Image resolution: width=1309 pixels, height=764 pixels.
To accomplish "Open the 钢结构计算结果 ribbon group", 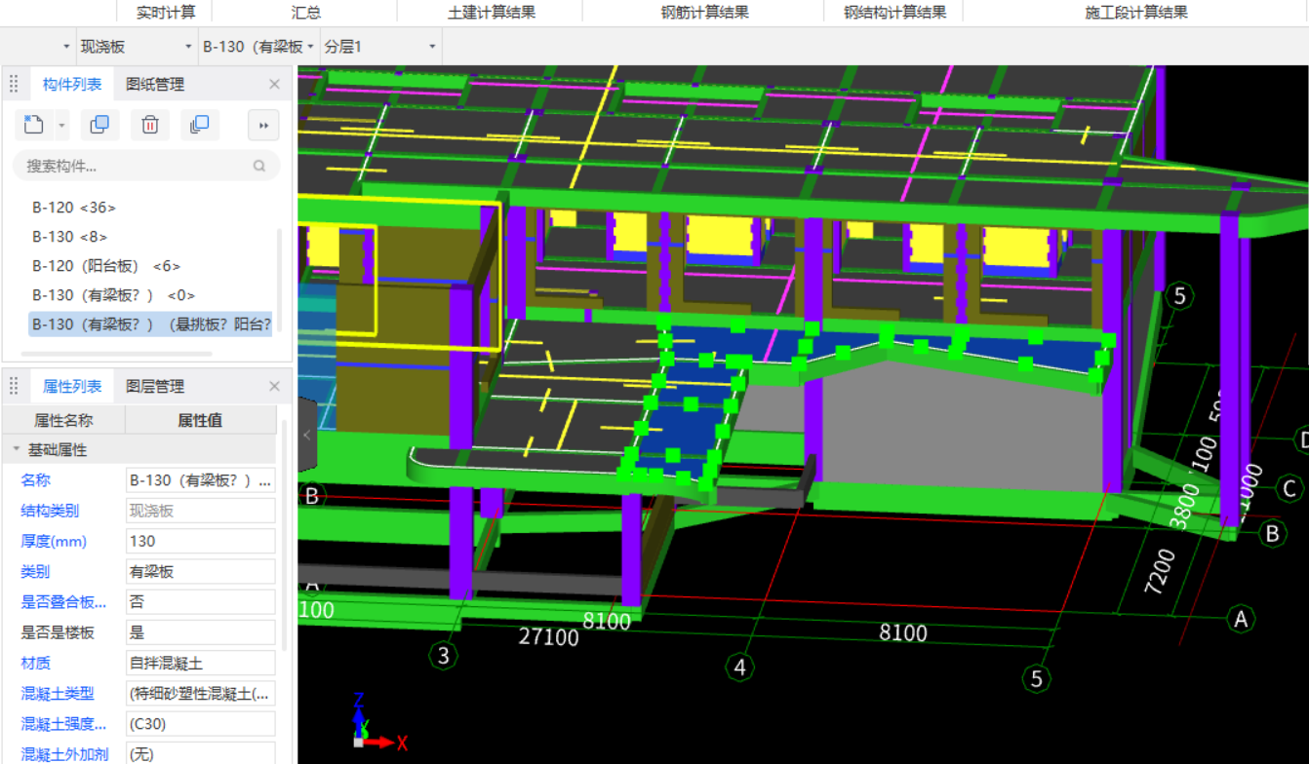I will (x=894, y=13).
